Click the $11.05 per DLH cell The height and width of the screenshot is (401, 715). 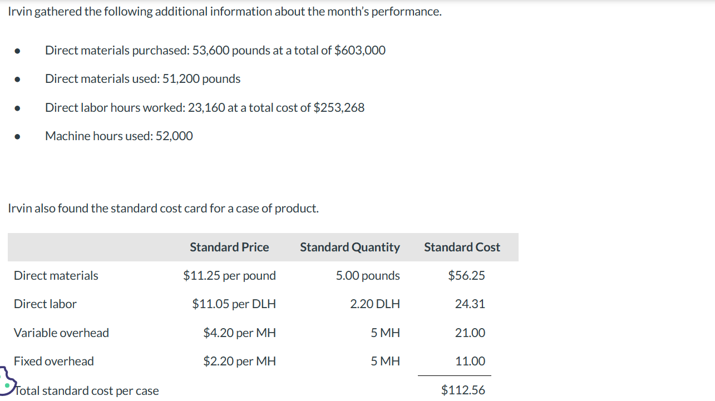[234, 304]
